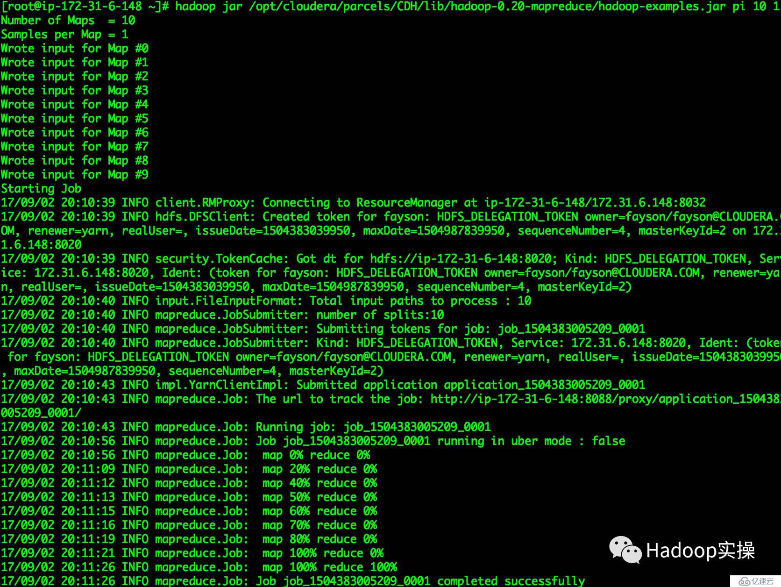The height and width of the screenshot is (587, 781).
Task: Click the hadoop jar command at the prompt
Action: (478, 7)
